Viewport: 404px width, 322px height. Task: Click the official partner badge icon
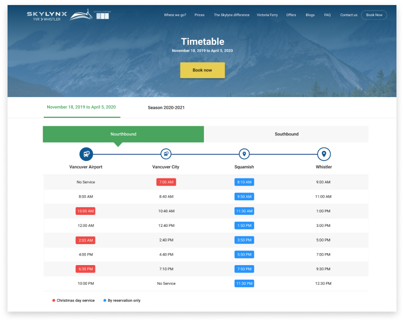click(x=102, y=16)
